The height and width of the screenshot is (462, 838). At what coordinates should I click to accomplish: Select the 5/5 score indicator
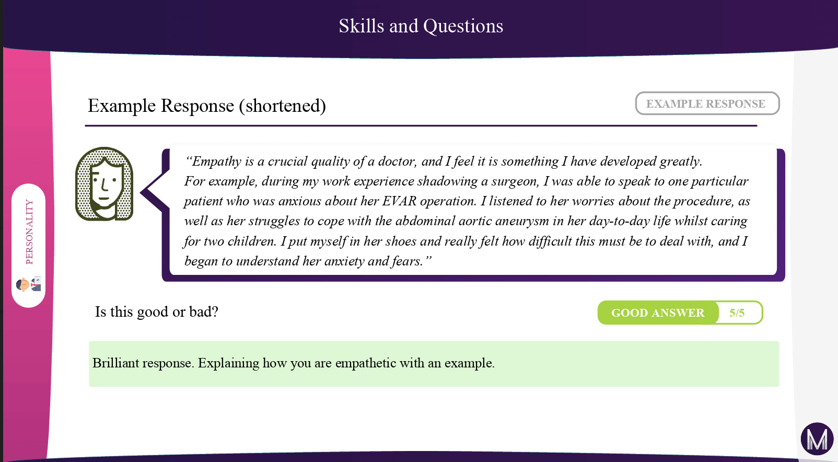[x=737, y=313]
